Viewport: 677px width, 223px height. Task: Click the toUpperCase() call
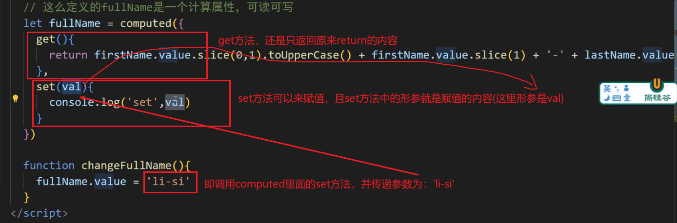click(310, 55)
